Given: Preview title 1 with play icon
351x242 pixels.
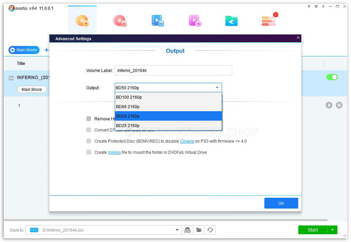Looking at the screenshot, I should pos(329,105).
